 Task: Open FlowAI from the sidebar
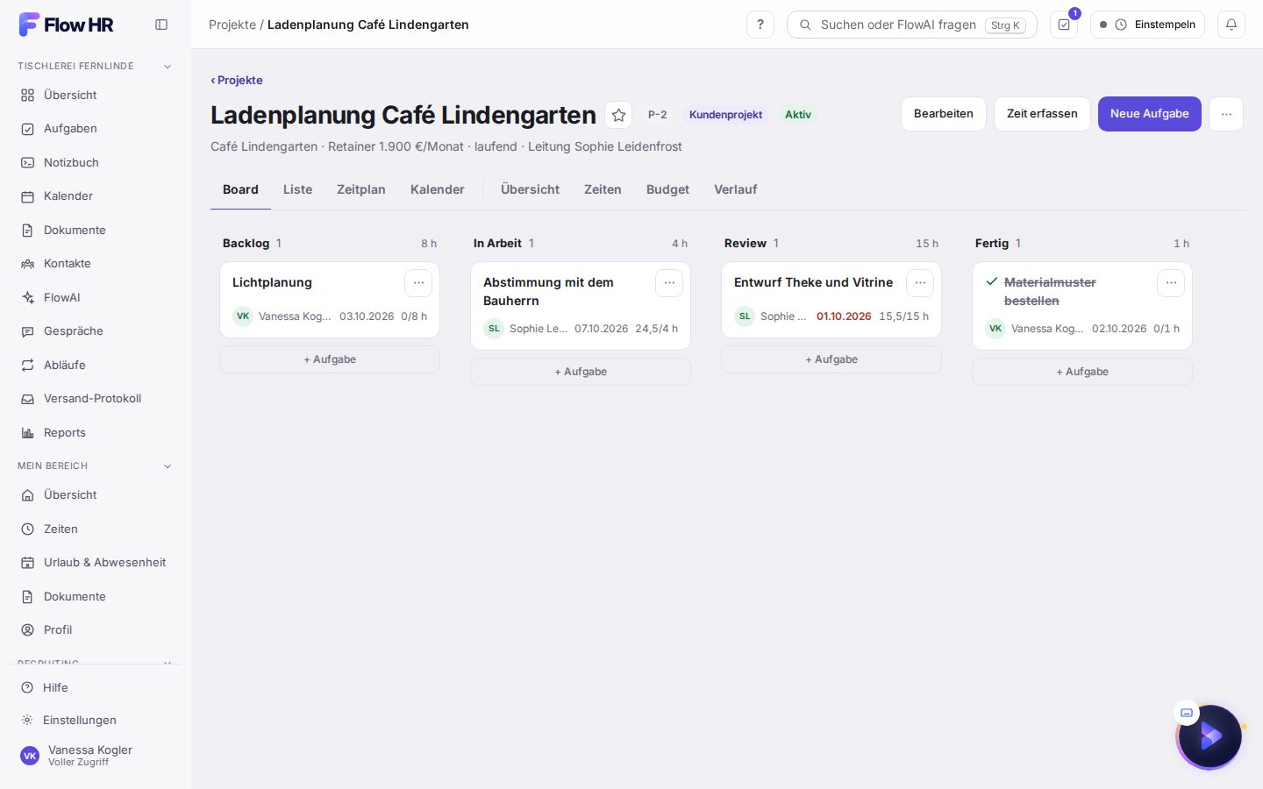[x=96, y=297]
